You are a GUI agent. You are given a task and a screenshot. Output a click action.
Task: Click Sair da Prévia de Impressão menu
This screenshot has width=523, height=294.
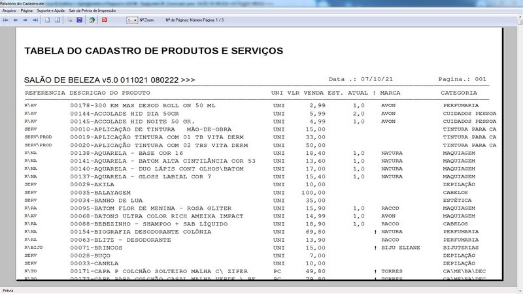pos(92,10)
